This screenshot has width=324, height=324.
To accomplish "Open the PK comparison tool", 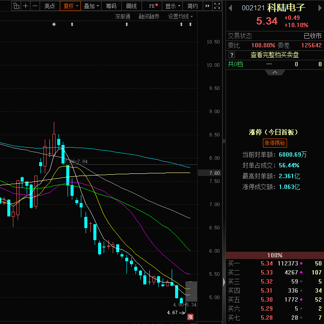I will click(x=152, y=6).
